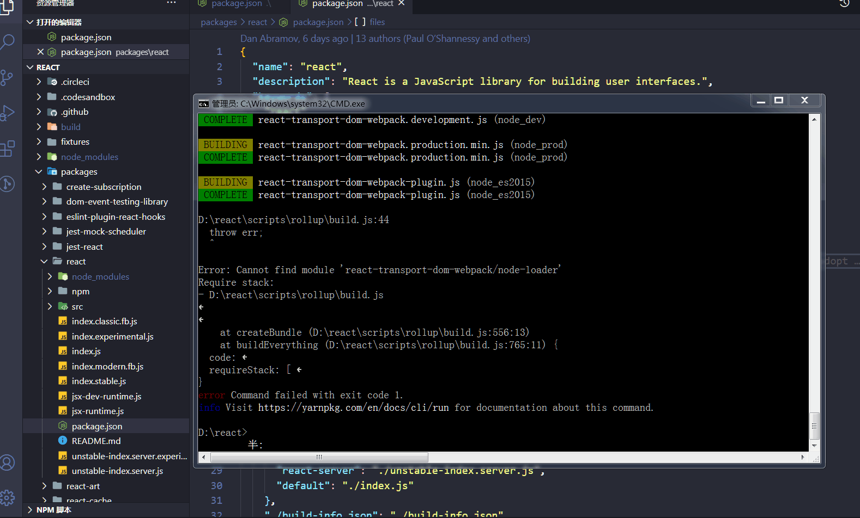
Task: Open the Manage gear settings icon
Action: coord(7,497)
